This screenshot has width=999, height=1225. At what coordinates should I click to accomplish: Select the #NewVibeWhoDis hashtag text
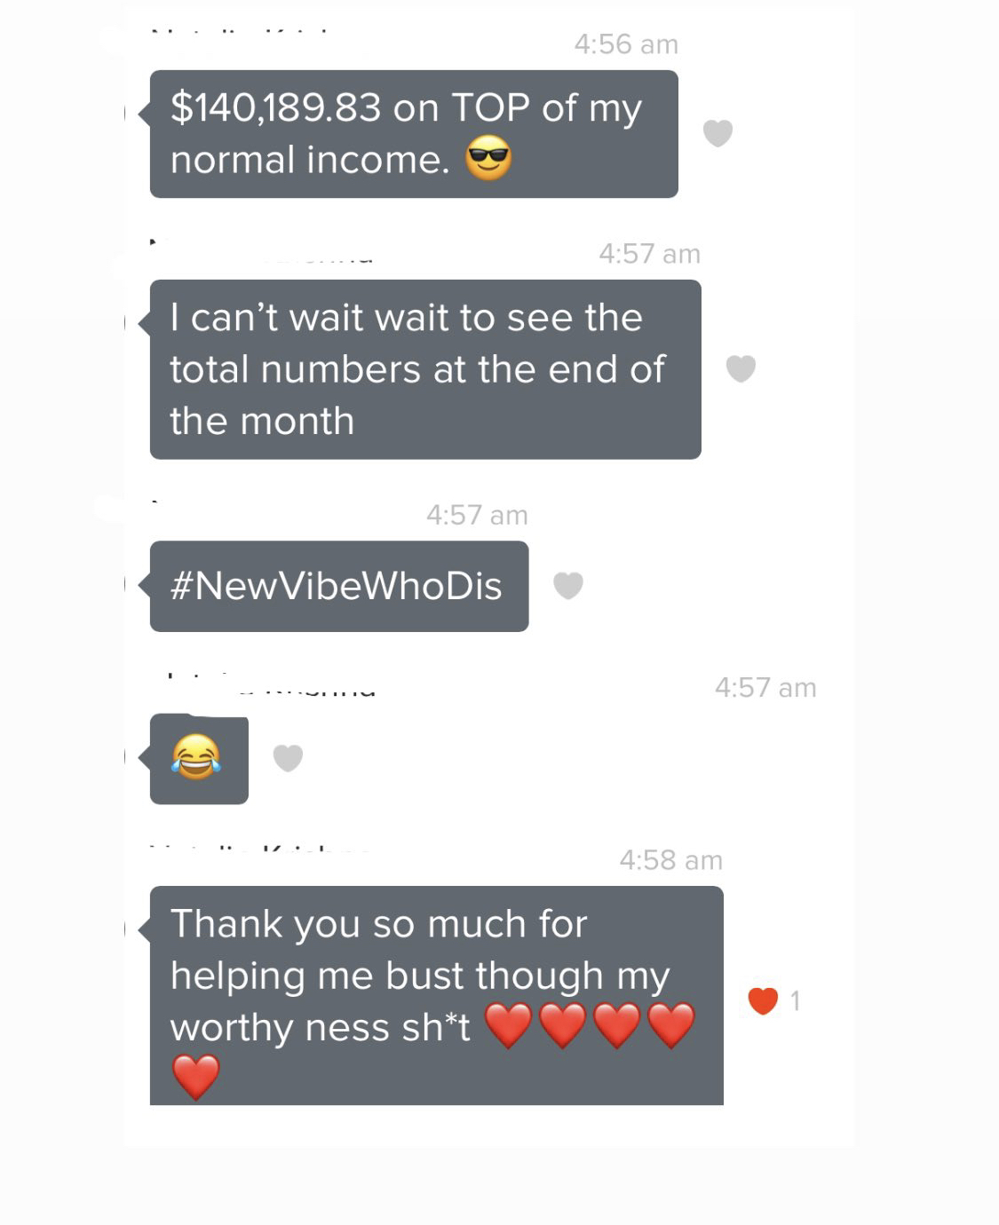point(337,586)
